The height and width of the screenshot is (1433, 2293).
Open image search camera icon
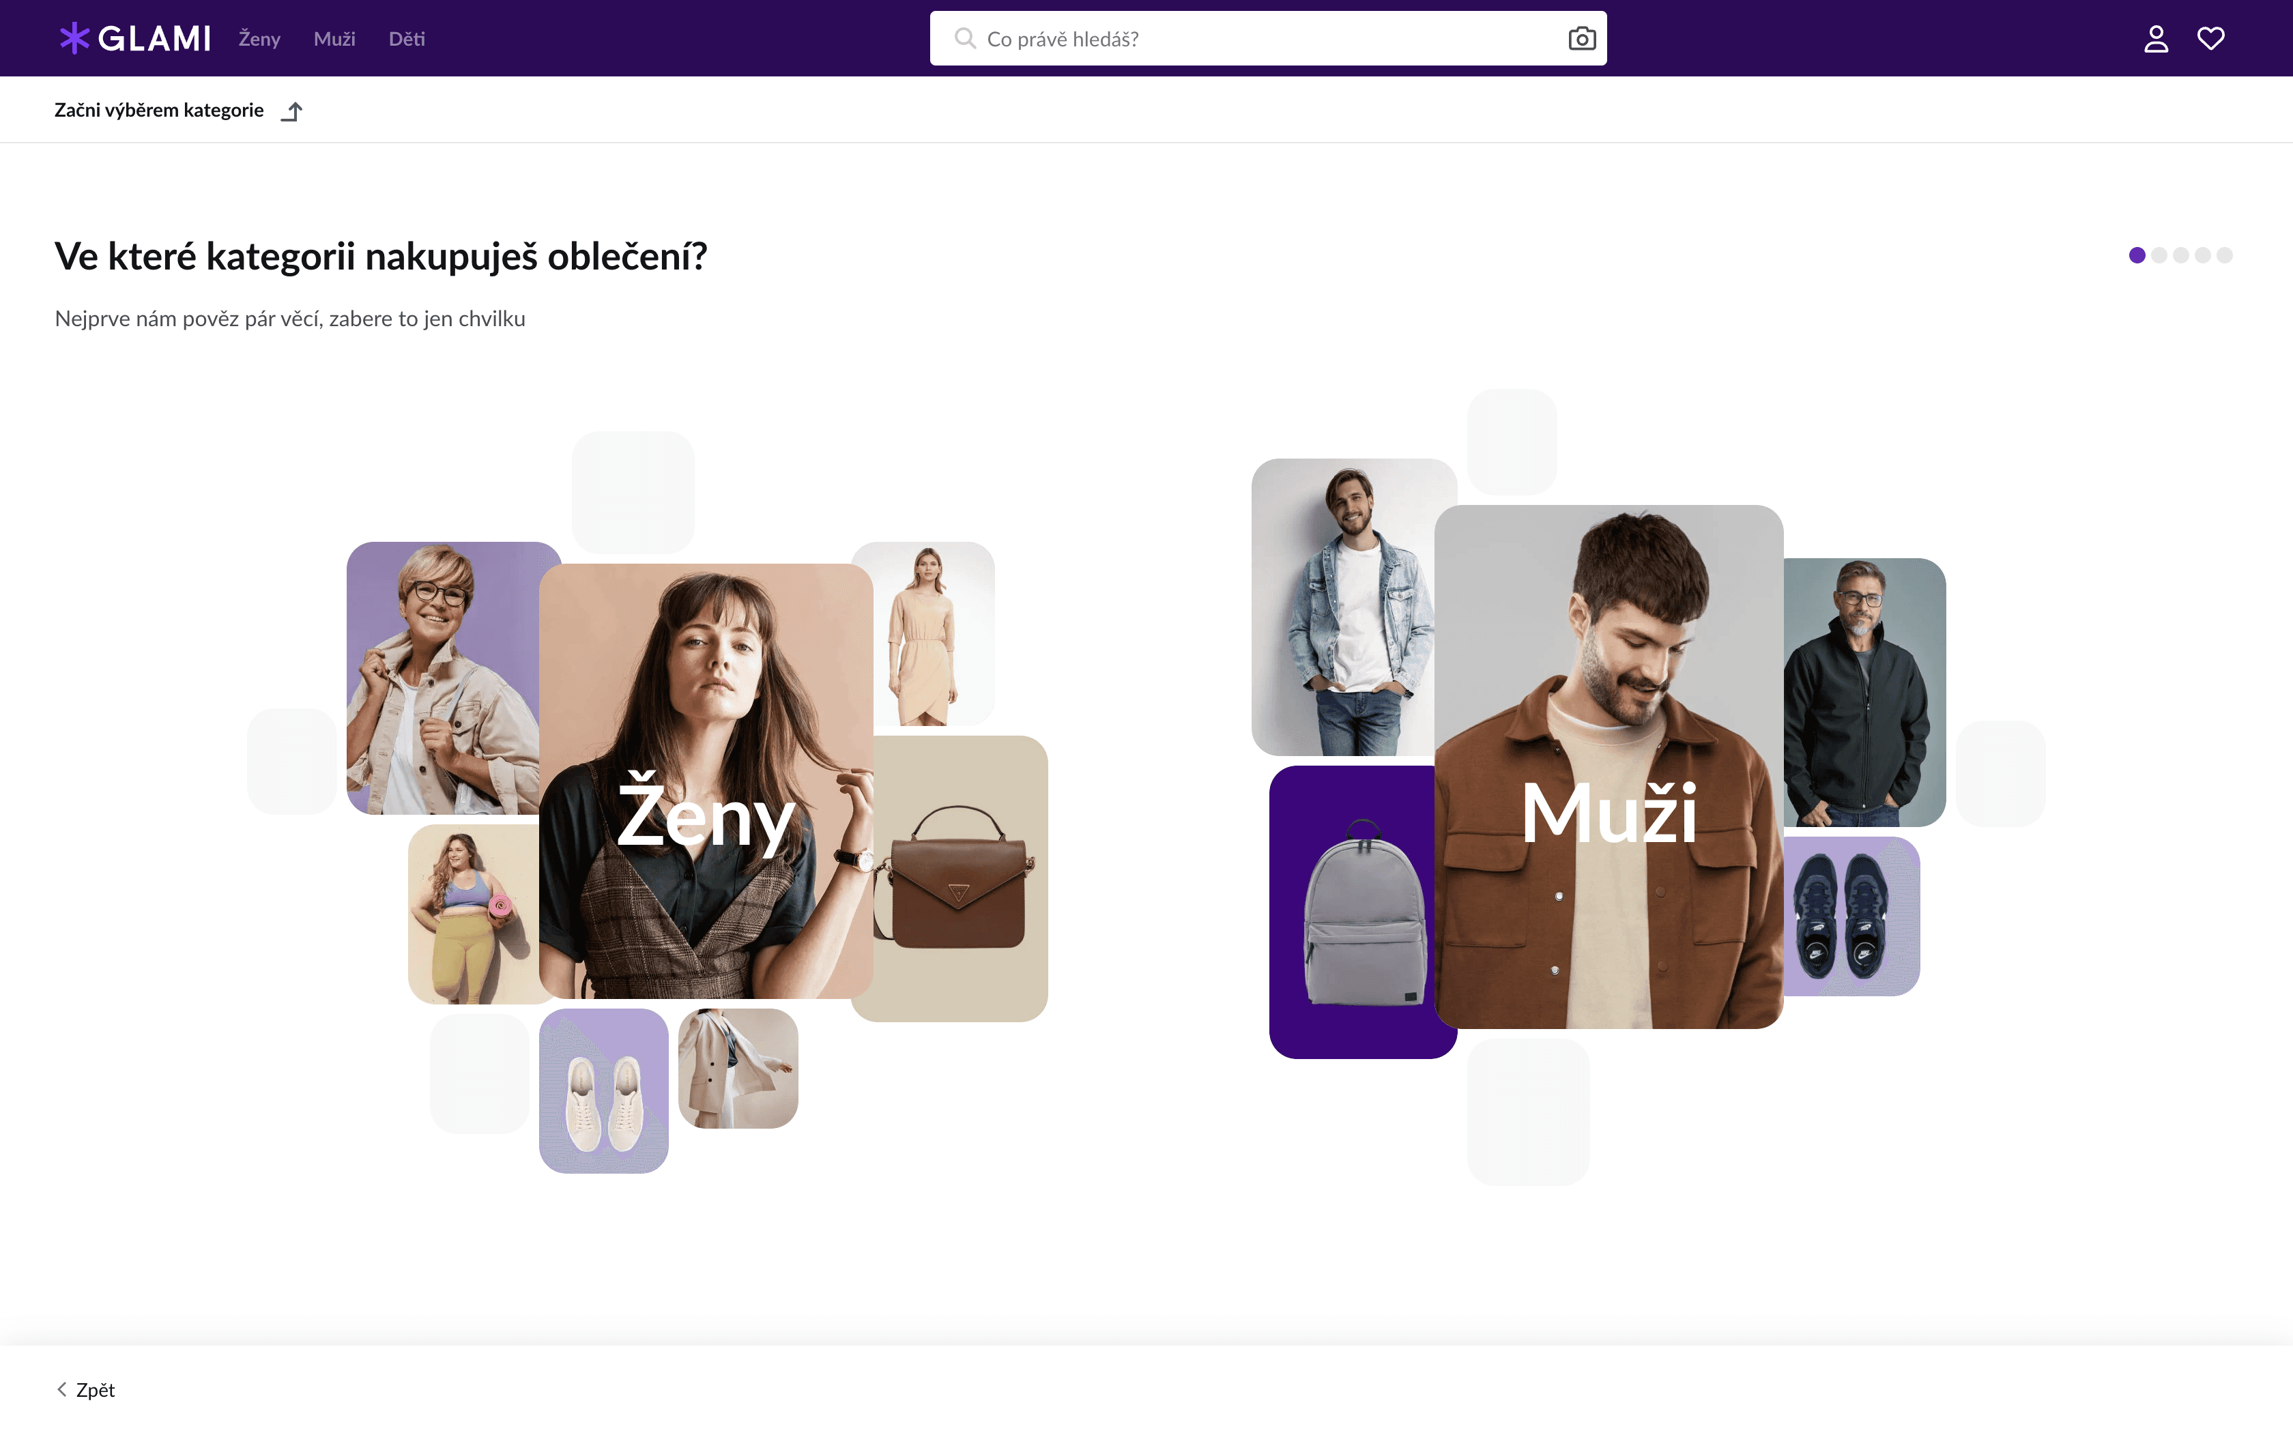1581,38
